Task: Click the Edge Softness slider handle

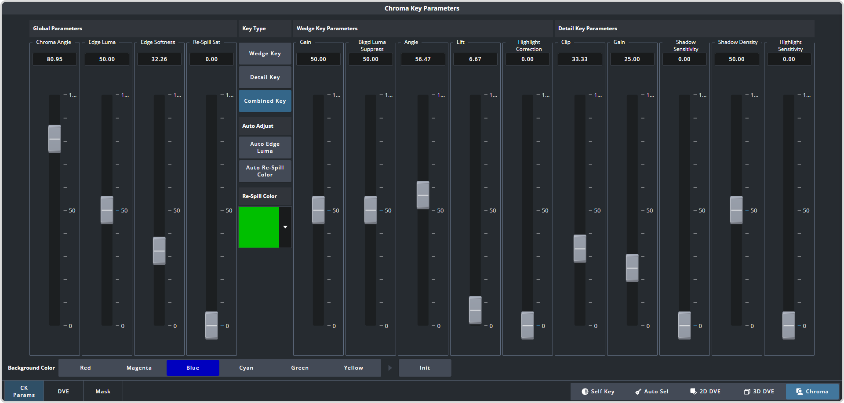Action: click(x=159, y=251)
